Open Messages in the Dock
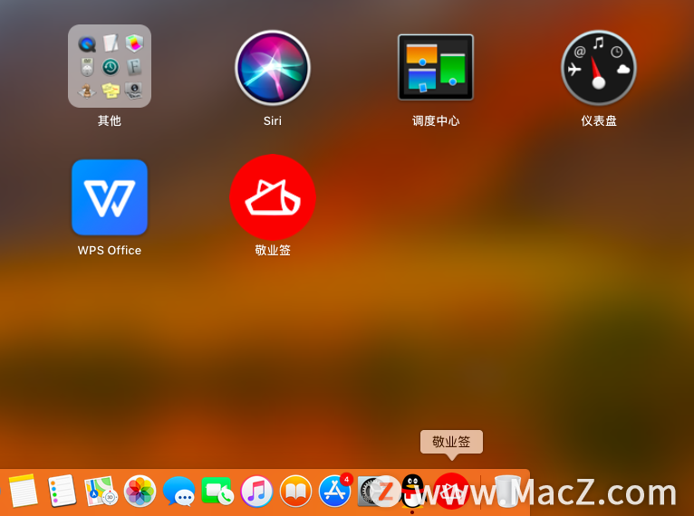This screenshot has height=516, width=694. point(178,491)
